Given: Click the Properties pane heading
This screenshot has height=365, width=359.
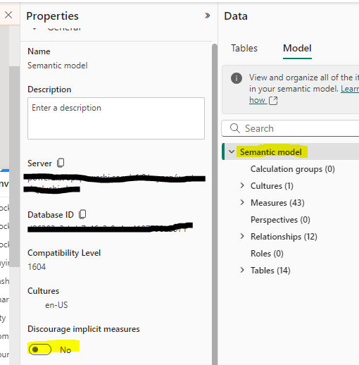Looking at the screenshot, I should point(52,16).
